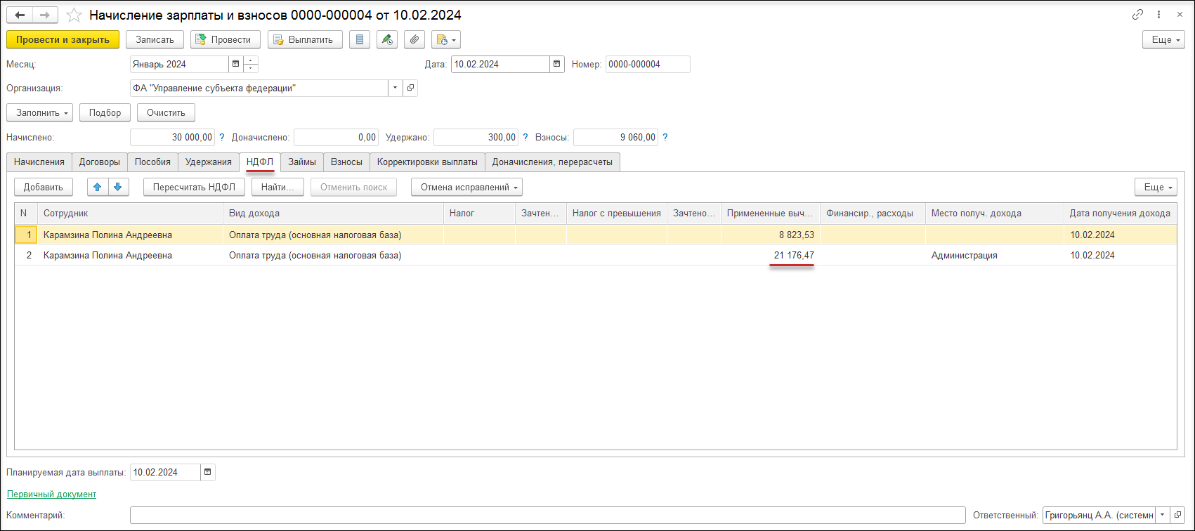The height and width of the screenshot is (531, 1195).
Task: Click the Провести button
Action: click(226, 39)
